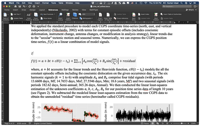Screen dimensions: 201x127
Task: Expand the Next Footnote dropdown arrow
Action: (x=55, y=14)
